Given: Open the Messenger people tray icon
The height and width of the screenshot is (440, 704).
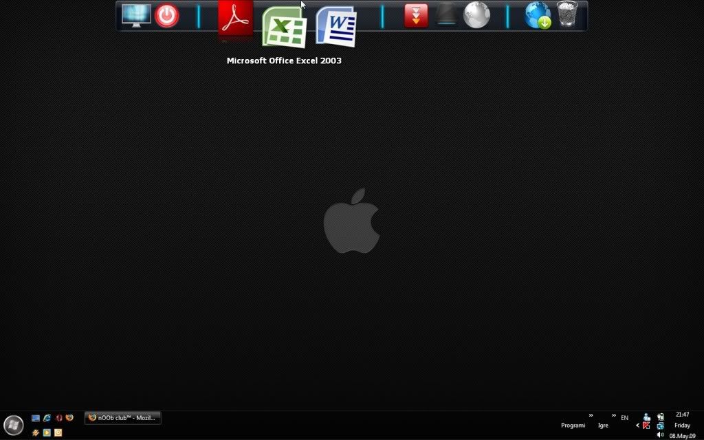Looking at the screenshot, I should tap(646, 417).
